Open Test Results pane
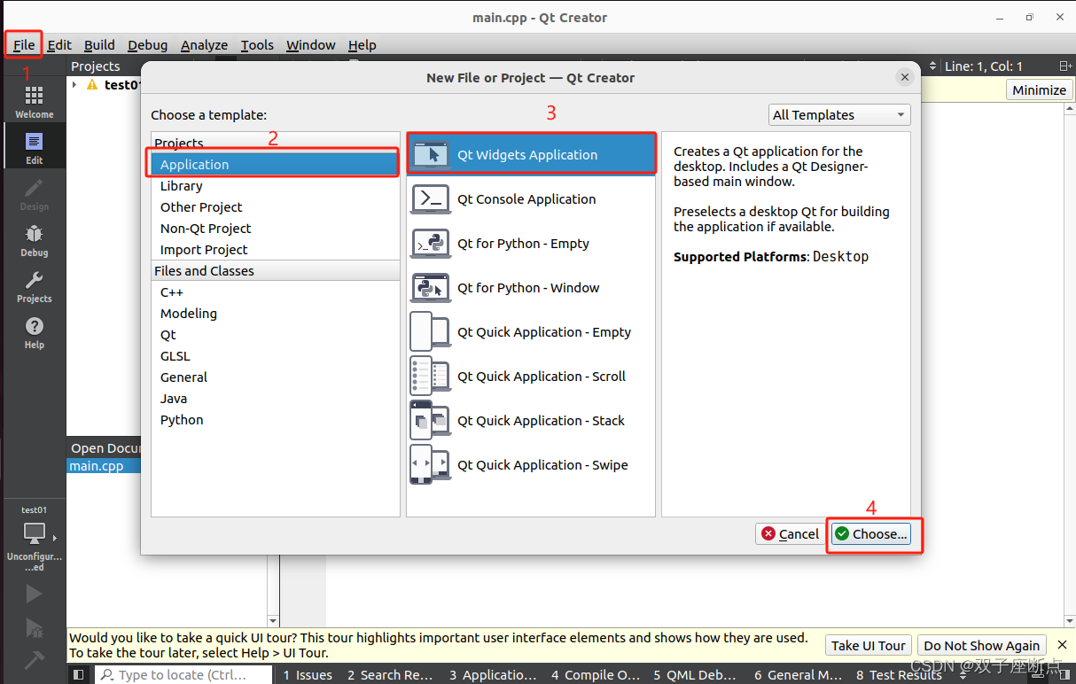1076x684 pixels. 899,675
